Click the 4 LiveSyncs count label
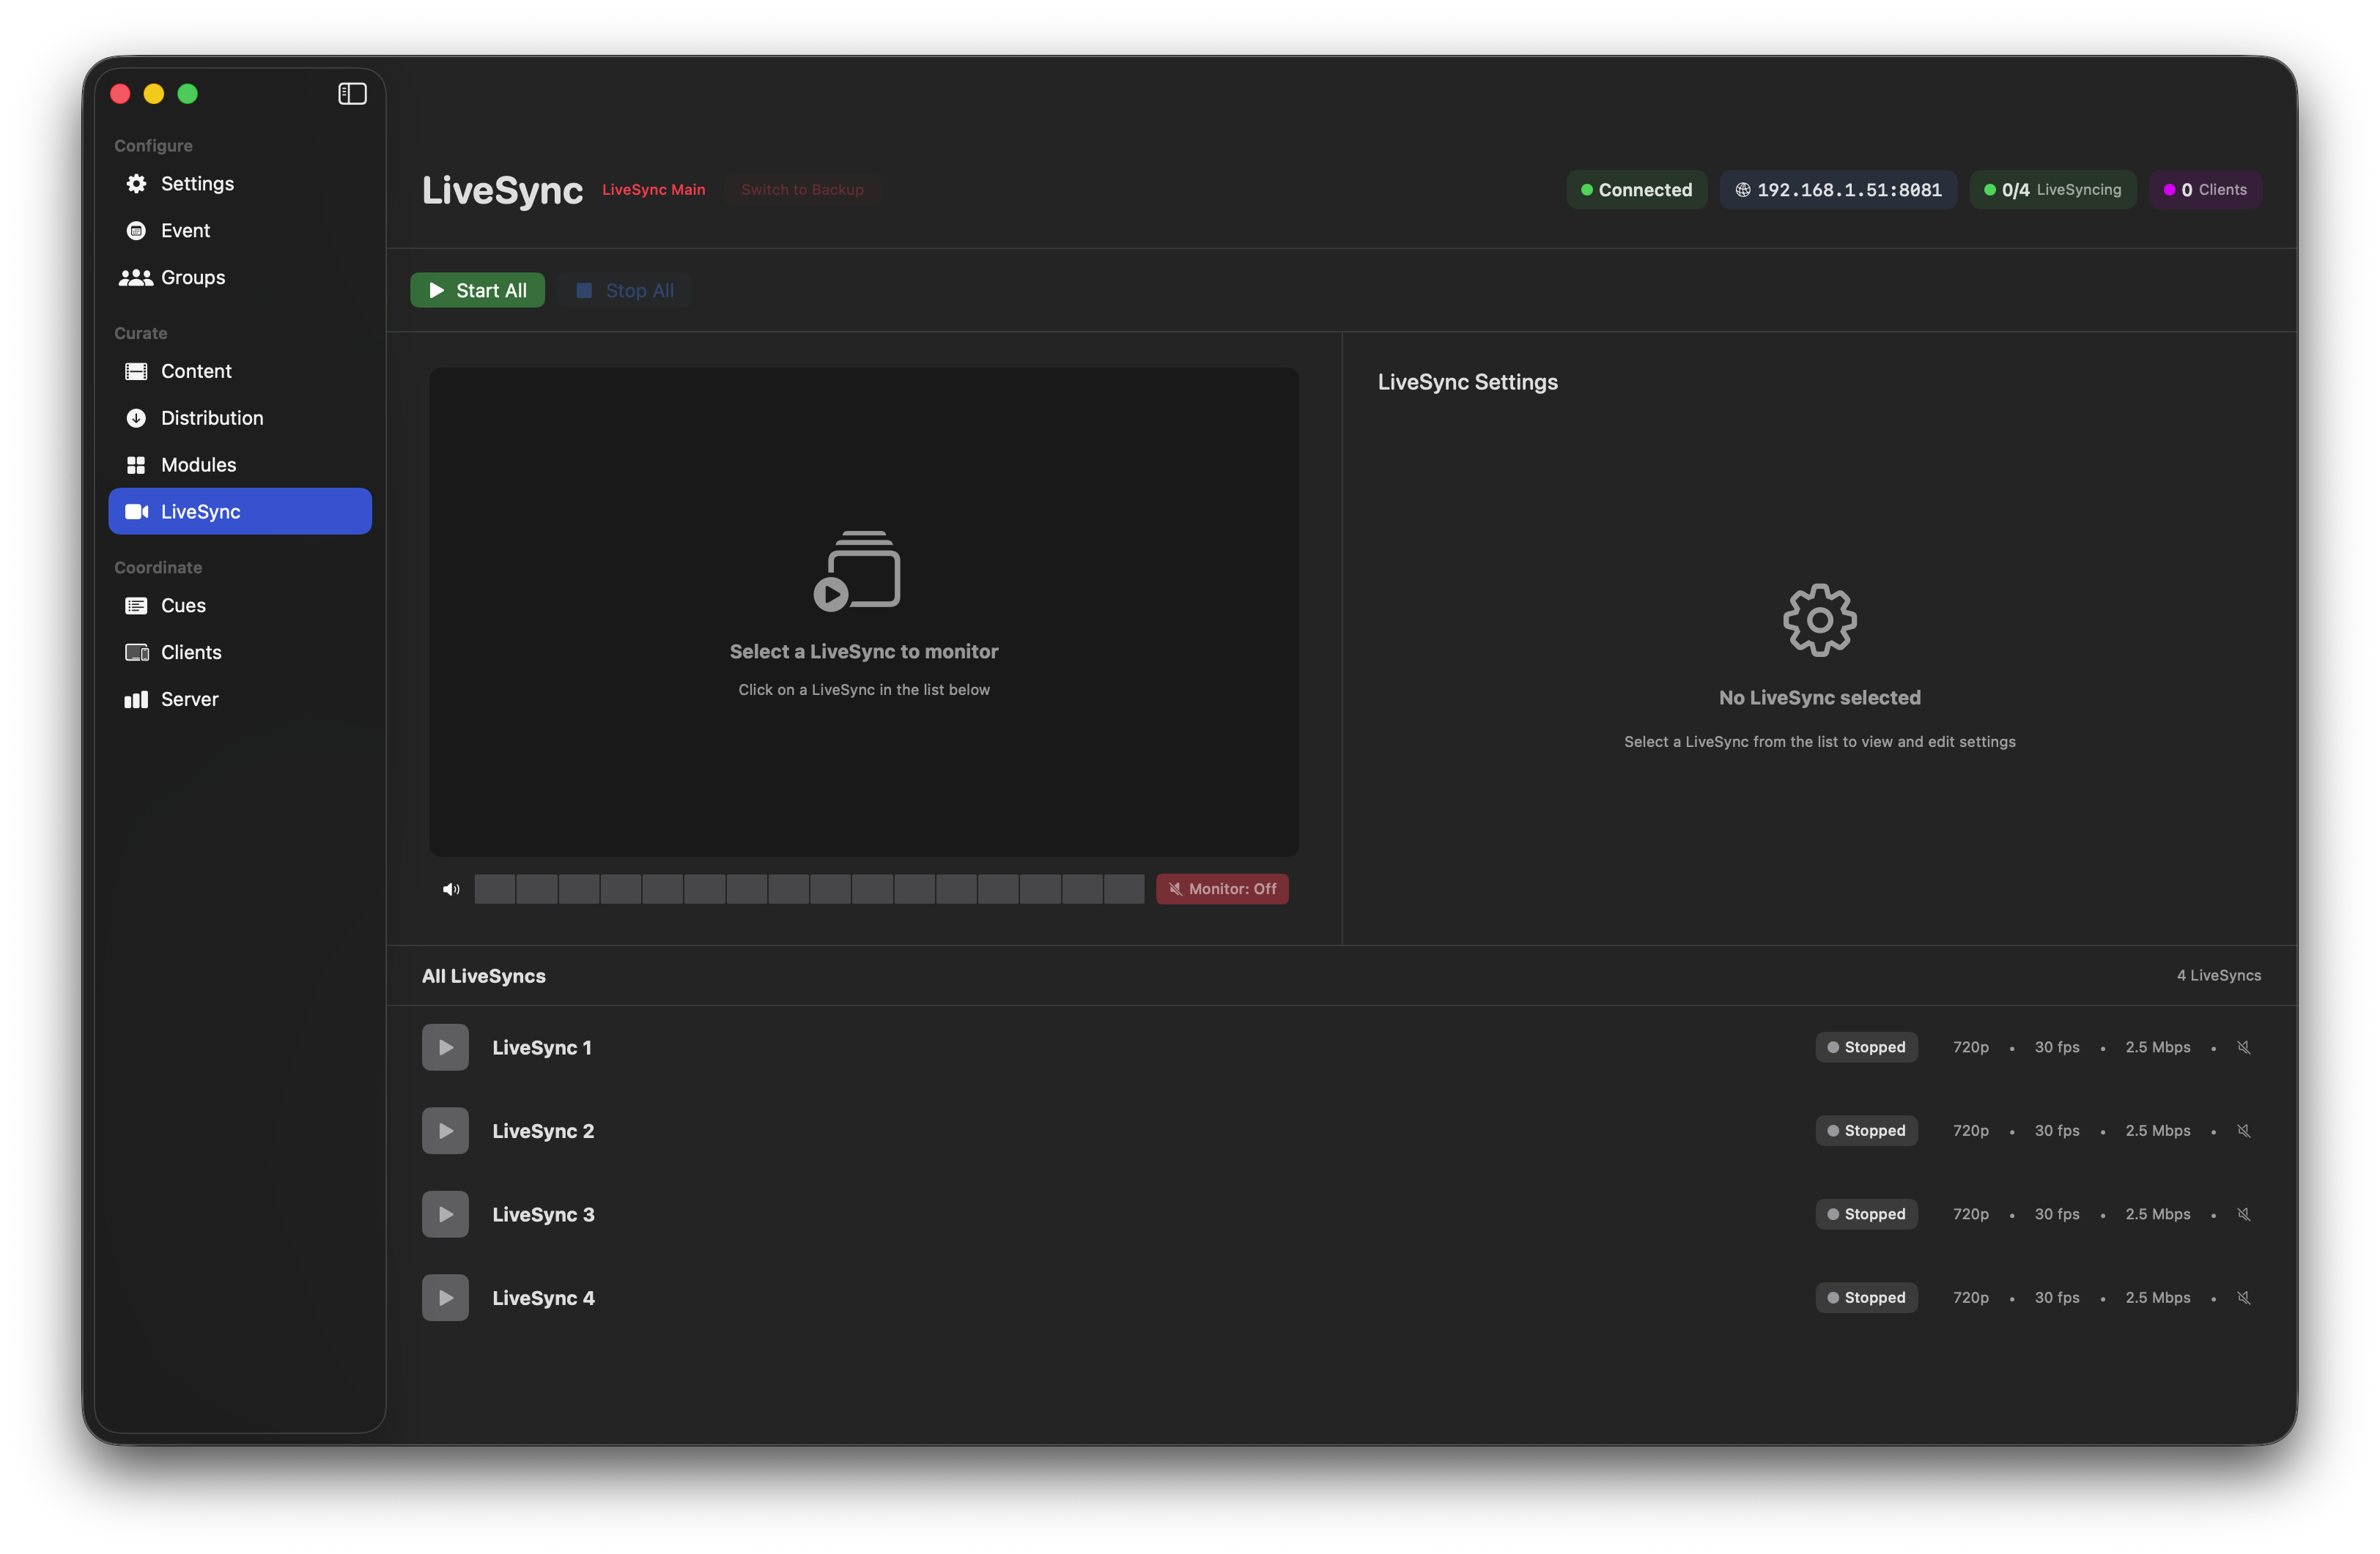Image resolution: width=2380 pixels, height=1554 pixels. pos(2219,975)
